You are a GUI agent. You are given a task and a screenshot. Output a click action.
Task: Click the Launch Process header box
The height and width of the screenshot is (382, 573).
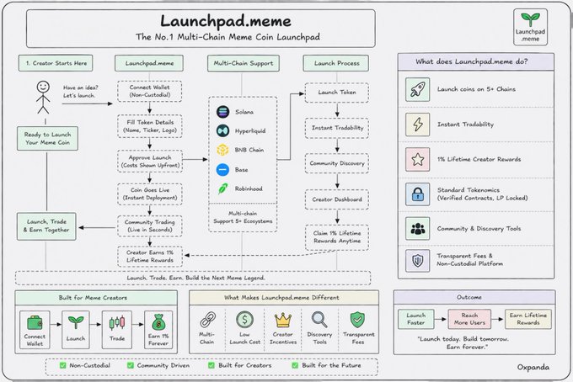click(336, 63)
